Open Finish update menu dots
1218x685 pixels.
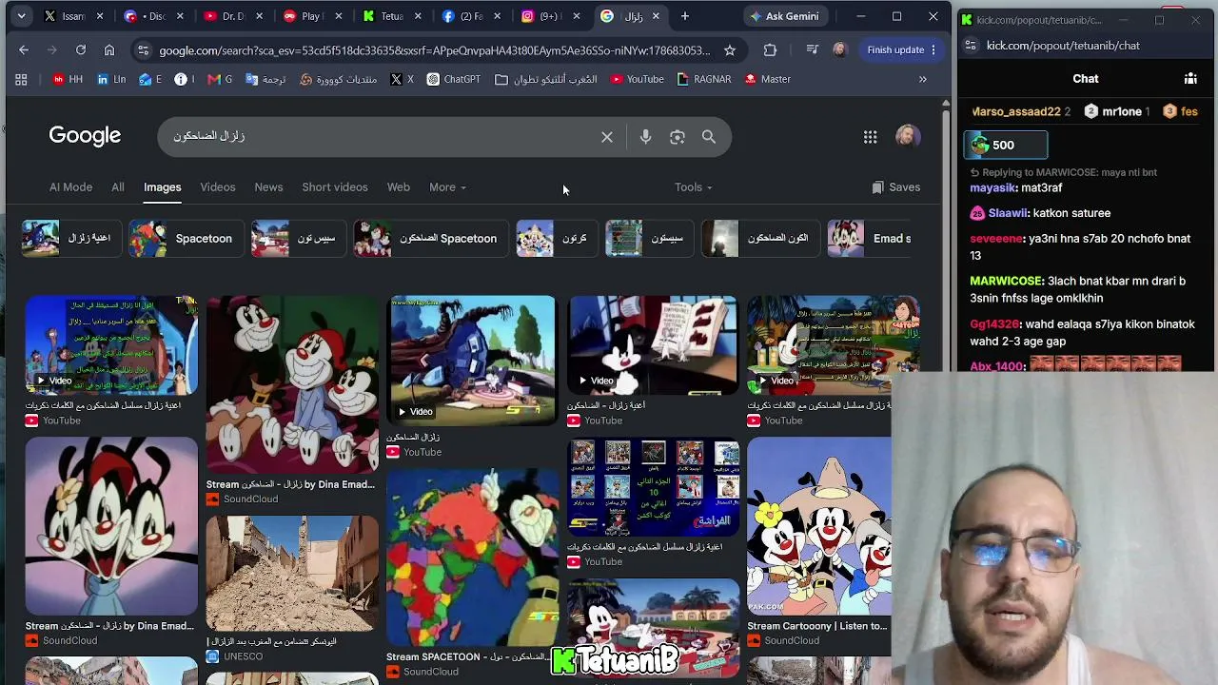coord(933,49)
